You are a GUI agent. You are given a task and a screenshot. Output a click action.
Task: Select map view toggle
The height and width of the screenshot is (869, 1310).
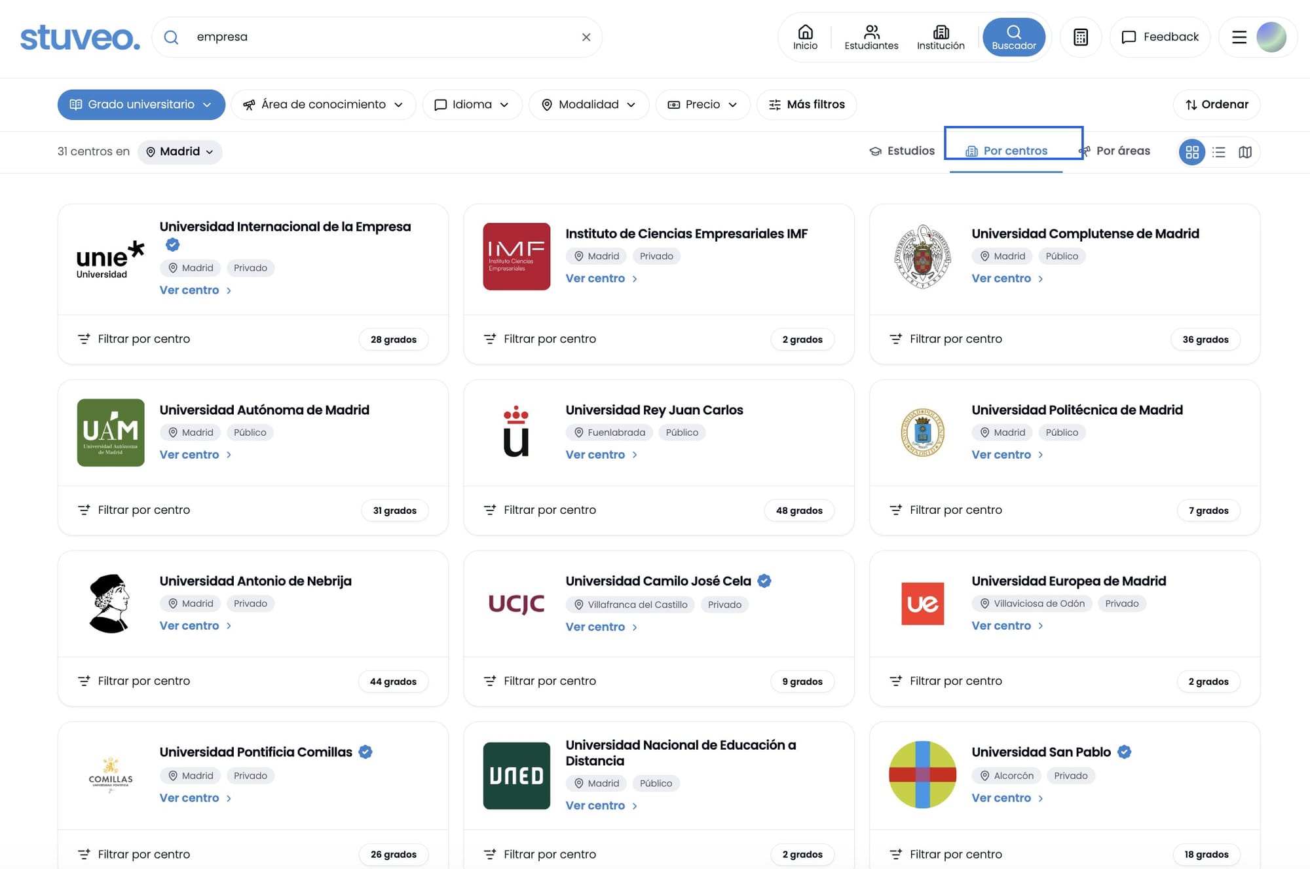tap(1245, 152)
